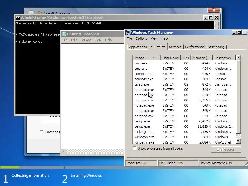Image resolution: width=248 pixels, height=186 pixels.
Task: Click the Image Name column header
Action: 147,58
